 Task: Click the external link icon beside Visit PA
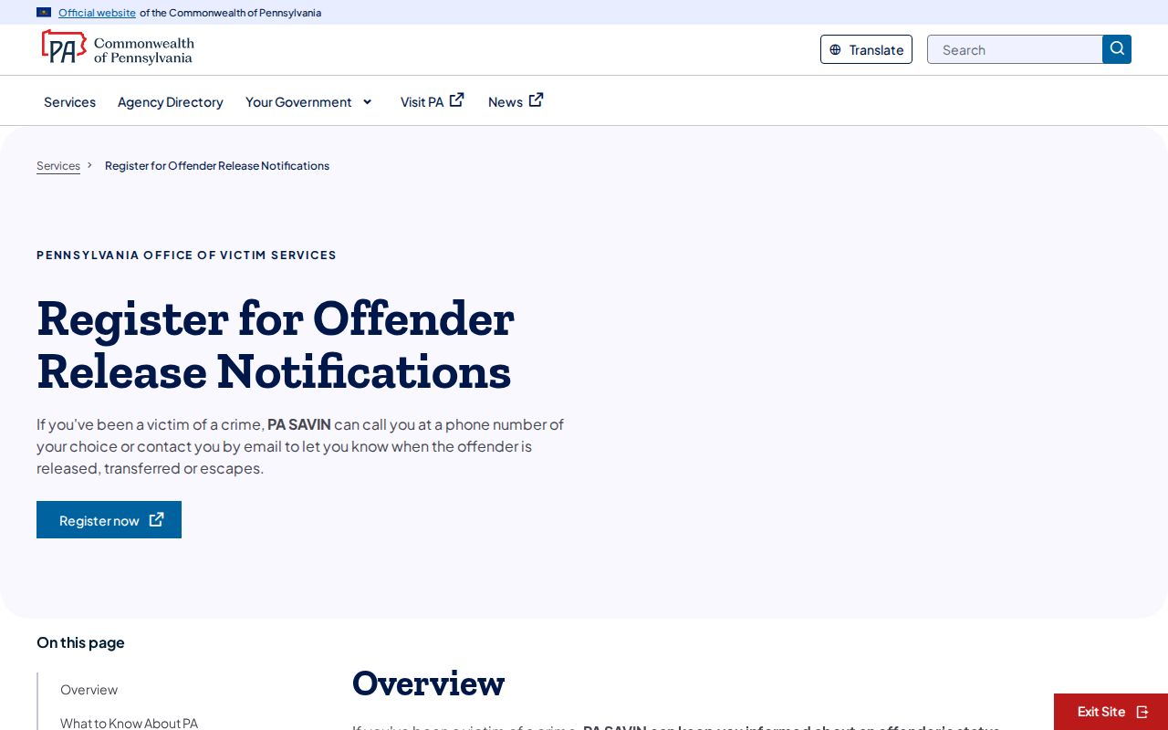[x=457, y=100]
